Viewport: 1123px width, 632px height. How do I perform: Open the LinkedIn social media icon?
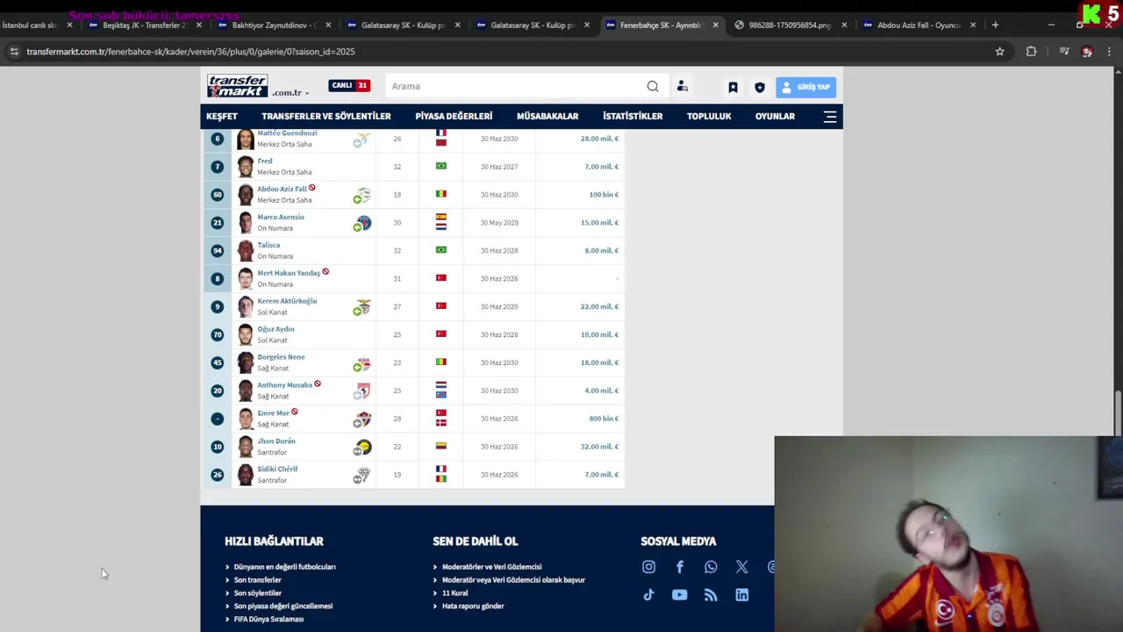(x=742, y=595)
